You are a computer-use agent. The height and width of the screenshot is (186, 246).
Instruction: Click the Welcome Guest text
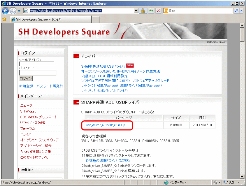coord(216,42)
